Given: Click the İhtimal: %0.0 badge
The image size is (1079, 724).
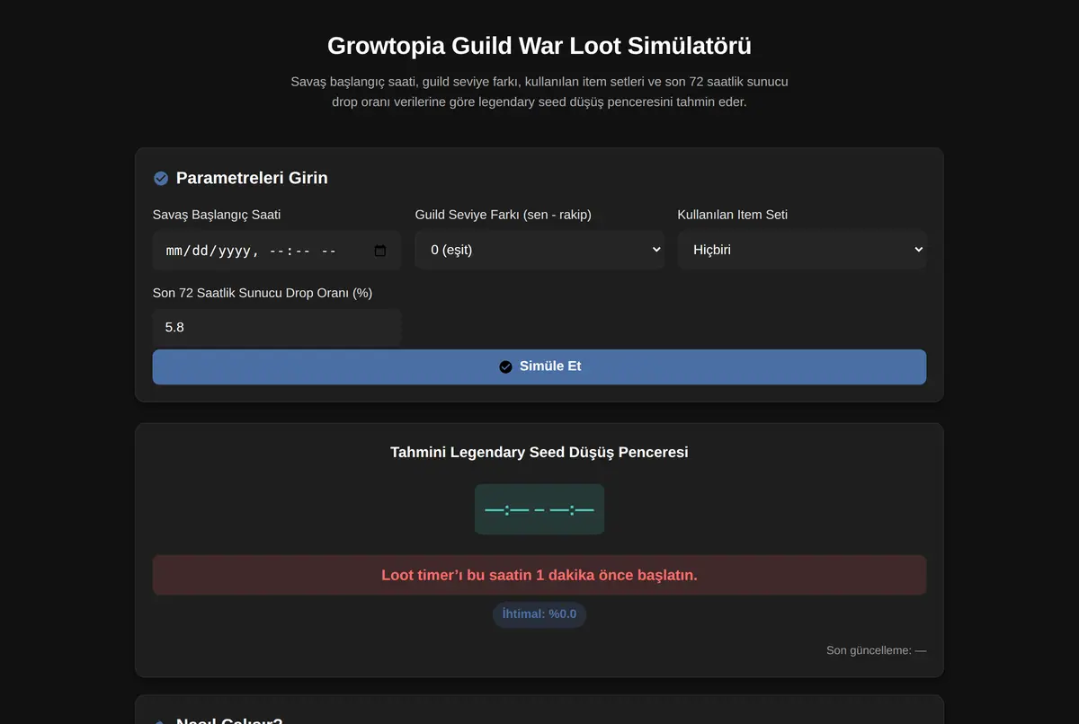Looking at the screenshot, I should tap(539, 614).
